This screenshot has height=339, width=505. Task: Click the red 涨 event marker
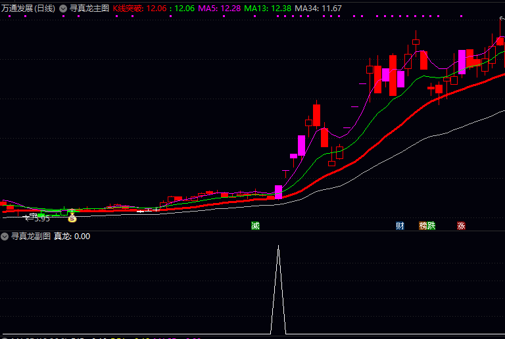tap(461, 226)
